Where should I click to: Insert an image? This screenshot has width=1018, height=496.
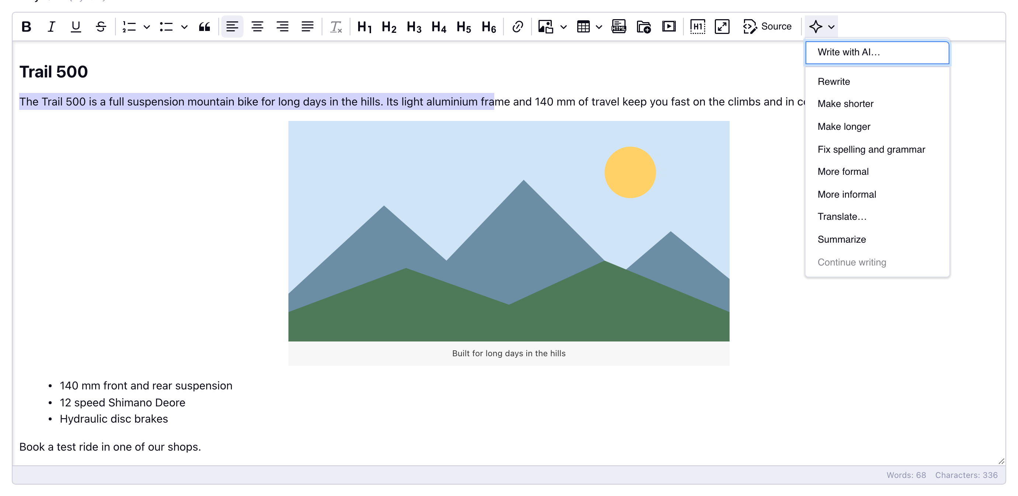click(546, 27)
